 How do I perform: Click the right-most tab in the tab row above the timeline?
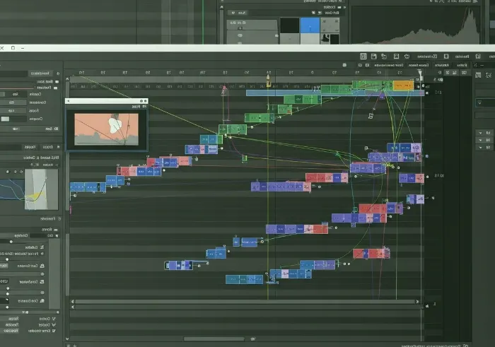click(462, 65)
